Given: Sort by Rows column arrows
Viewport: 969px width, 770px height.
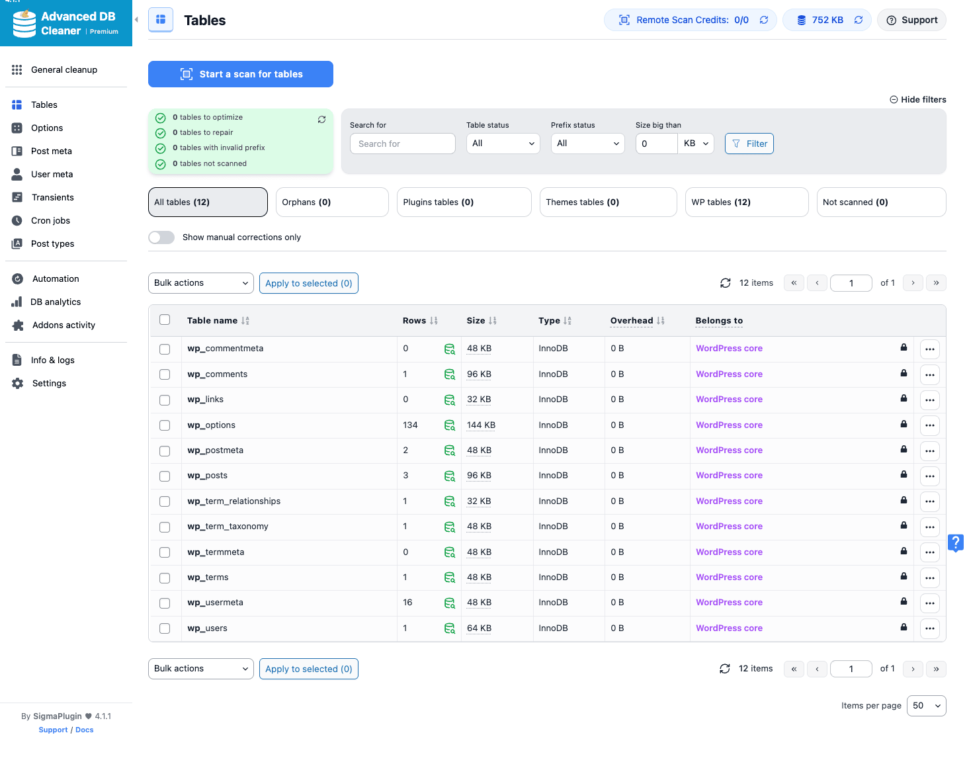Looking at the screenshot, I should point(434,321).
